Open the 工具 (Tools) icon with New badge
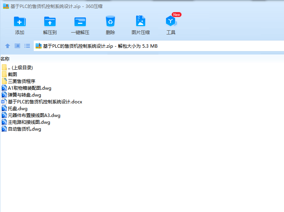Screen dimensions: 284x212 click(171, 21)
